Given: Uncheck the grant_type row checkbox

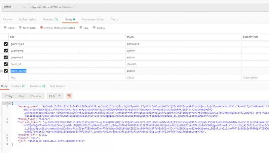Looking at the screenshot, I should (x=6, y=44).
